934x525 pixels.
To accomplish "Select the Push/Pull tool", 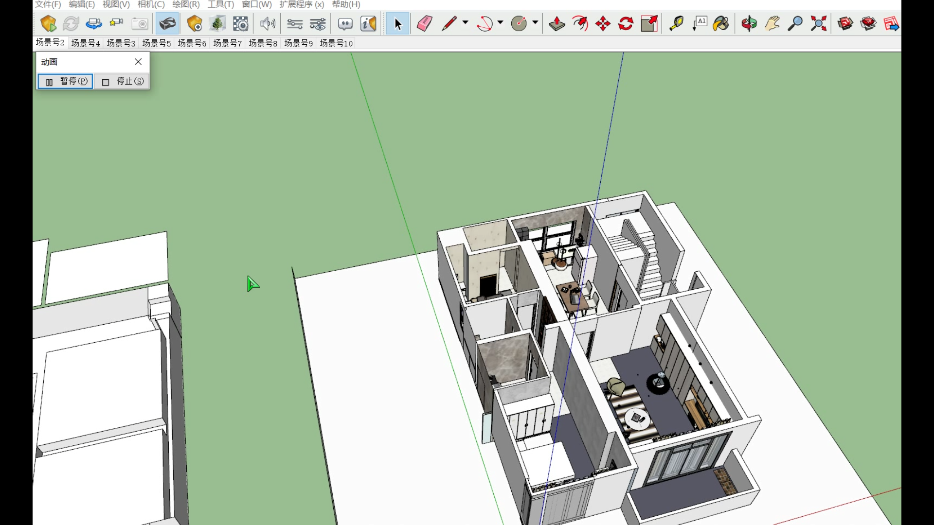I will 557,23.
